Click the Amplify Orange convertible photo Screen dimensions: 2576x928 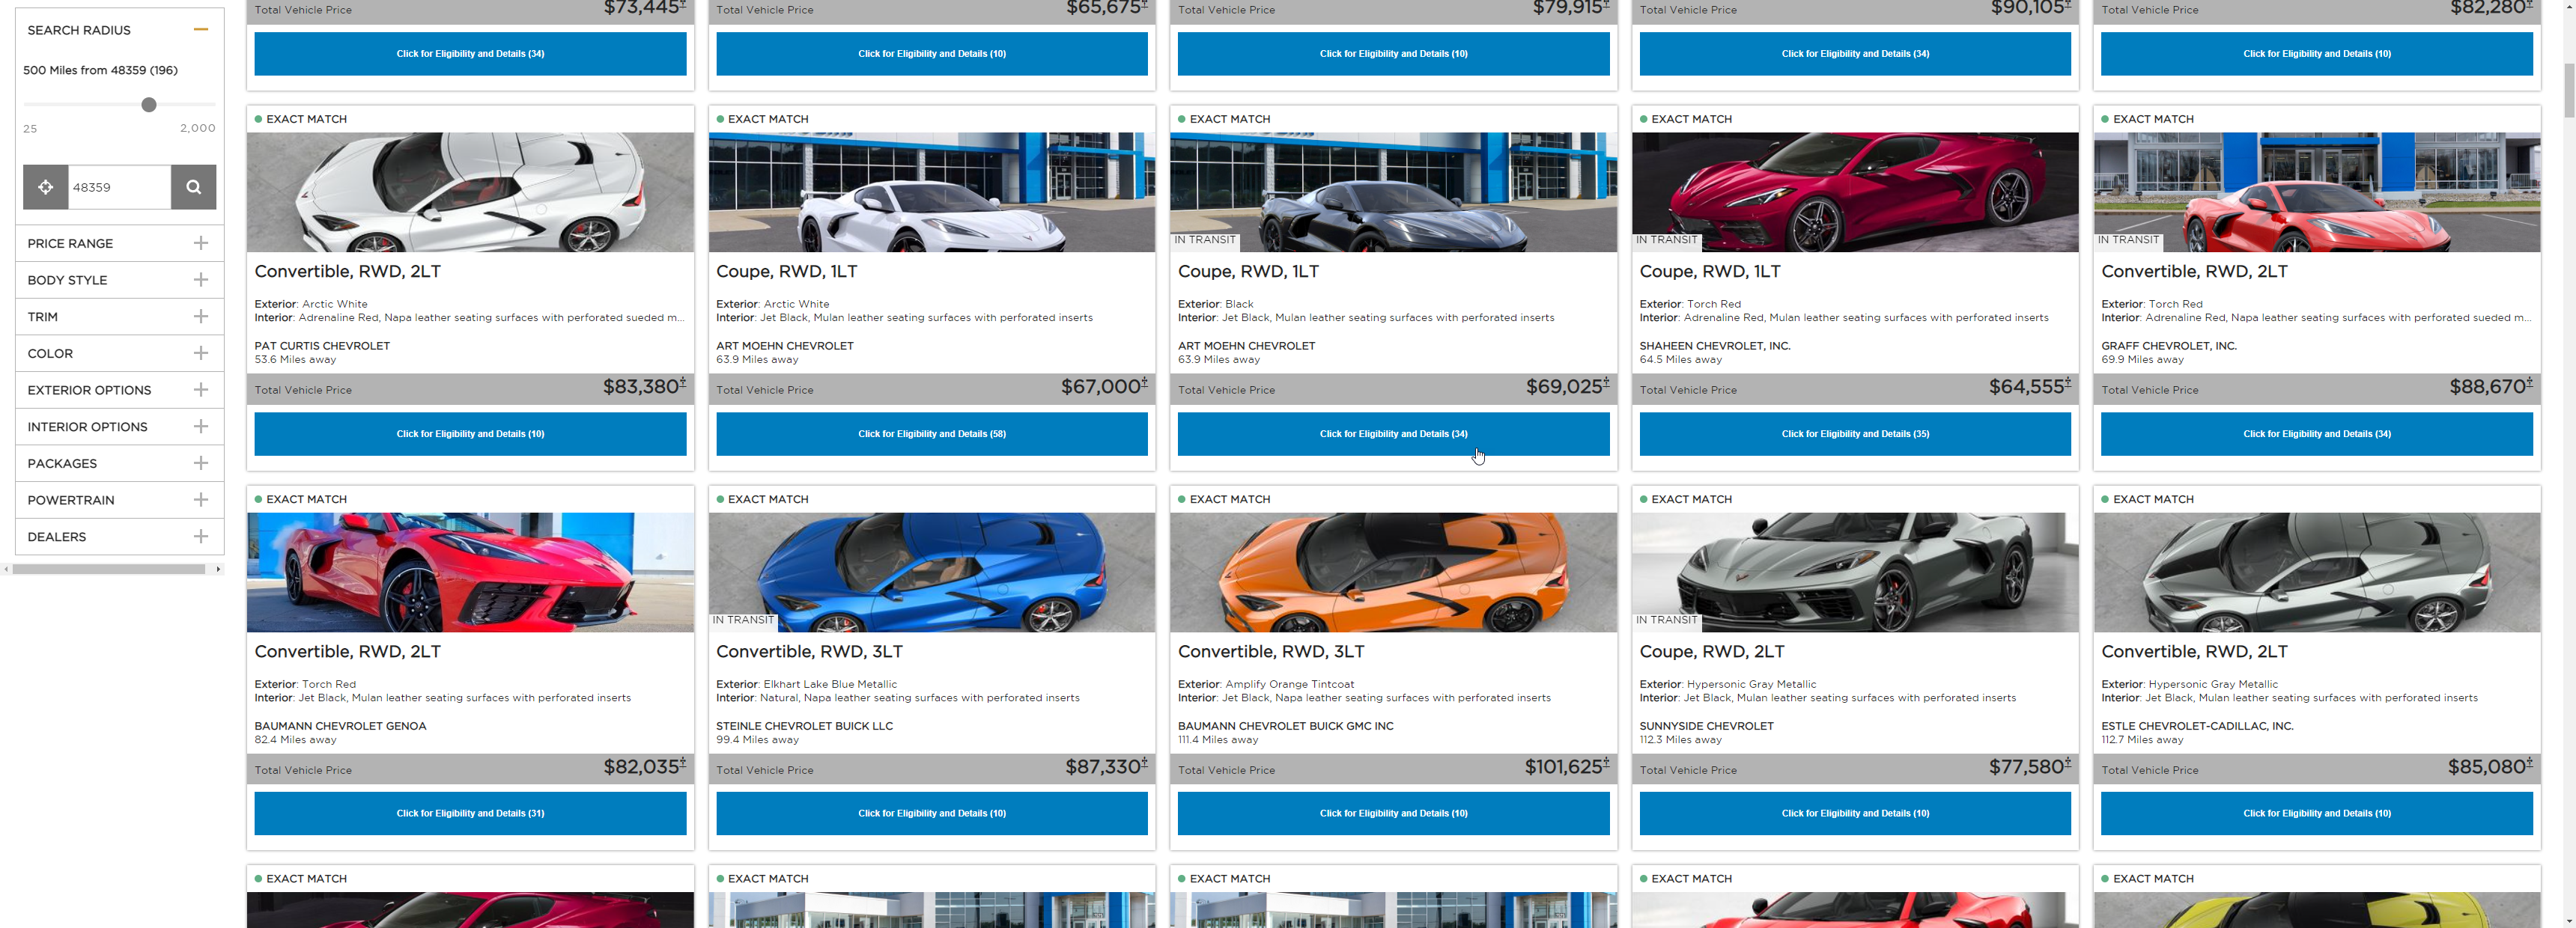1393,573
